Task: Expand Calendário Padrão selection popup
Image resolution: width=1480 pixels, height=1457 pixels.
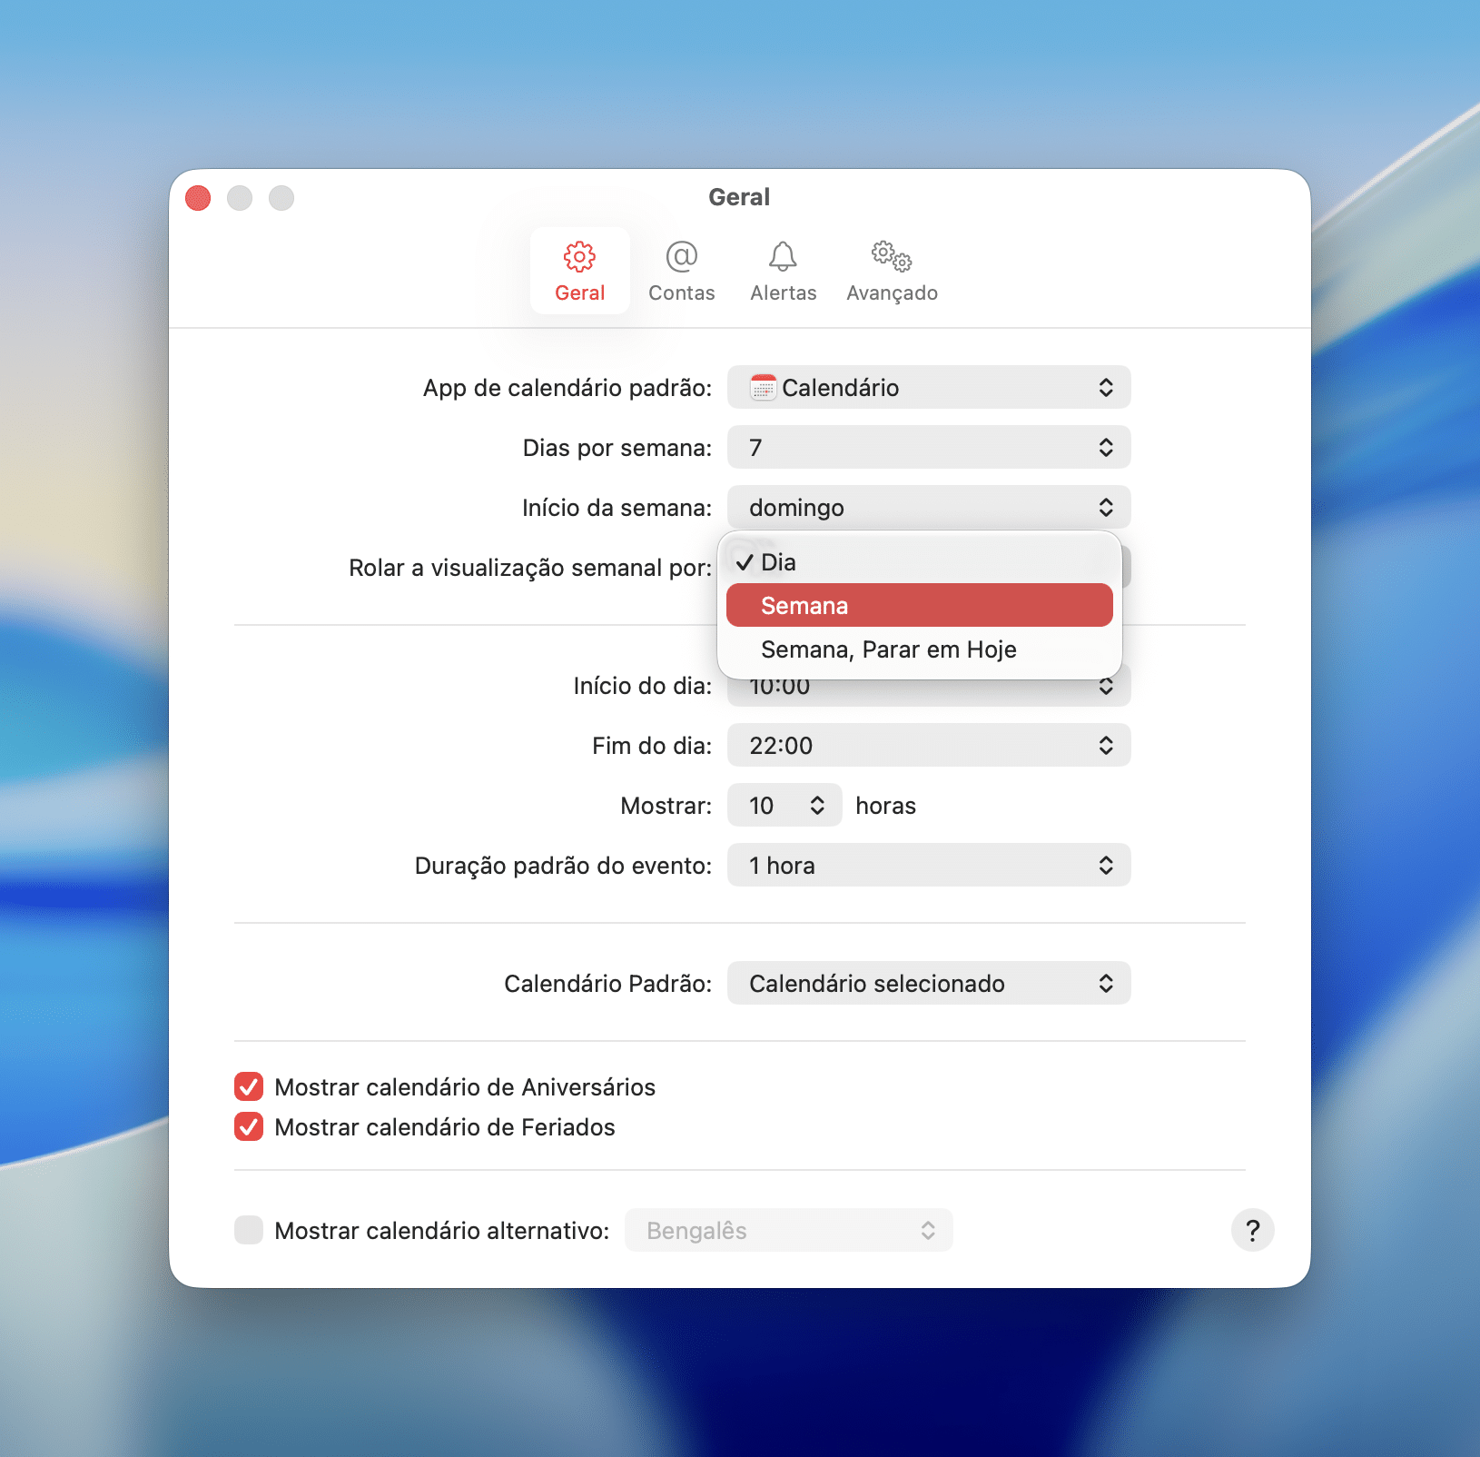Action: (x=928, y=984)
